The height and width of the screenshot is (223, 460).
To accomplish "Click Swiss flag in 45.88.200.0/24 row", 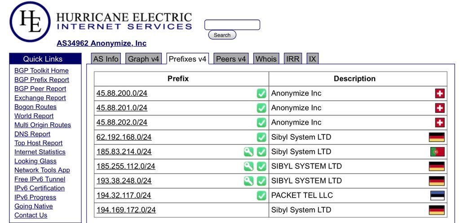I will (439, 94).
